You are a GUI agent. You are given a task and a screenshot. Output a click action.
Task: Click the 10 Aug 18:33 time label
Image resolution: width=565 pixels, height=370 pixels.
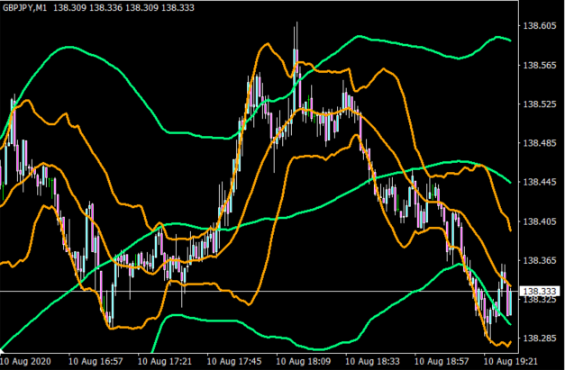[372, 361]
